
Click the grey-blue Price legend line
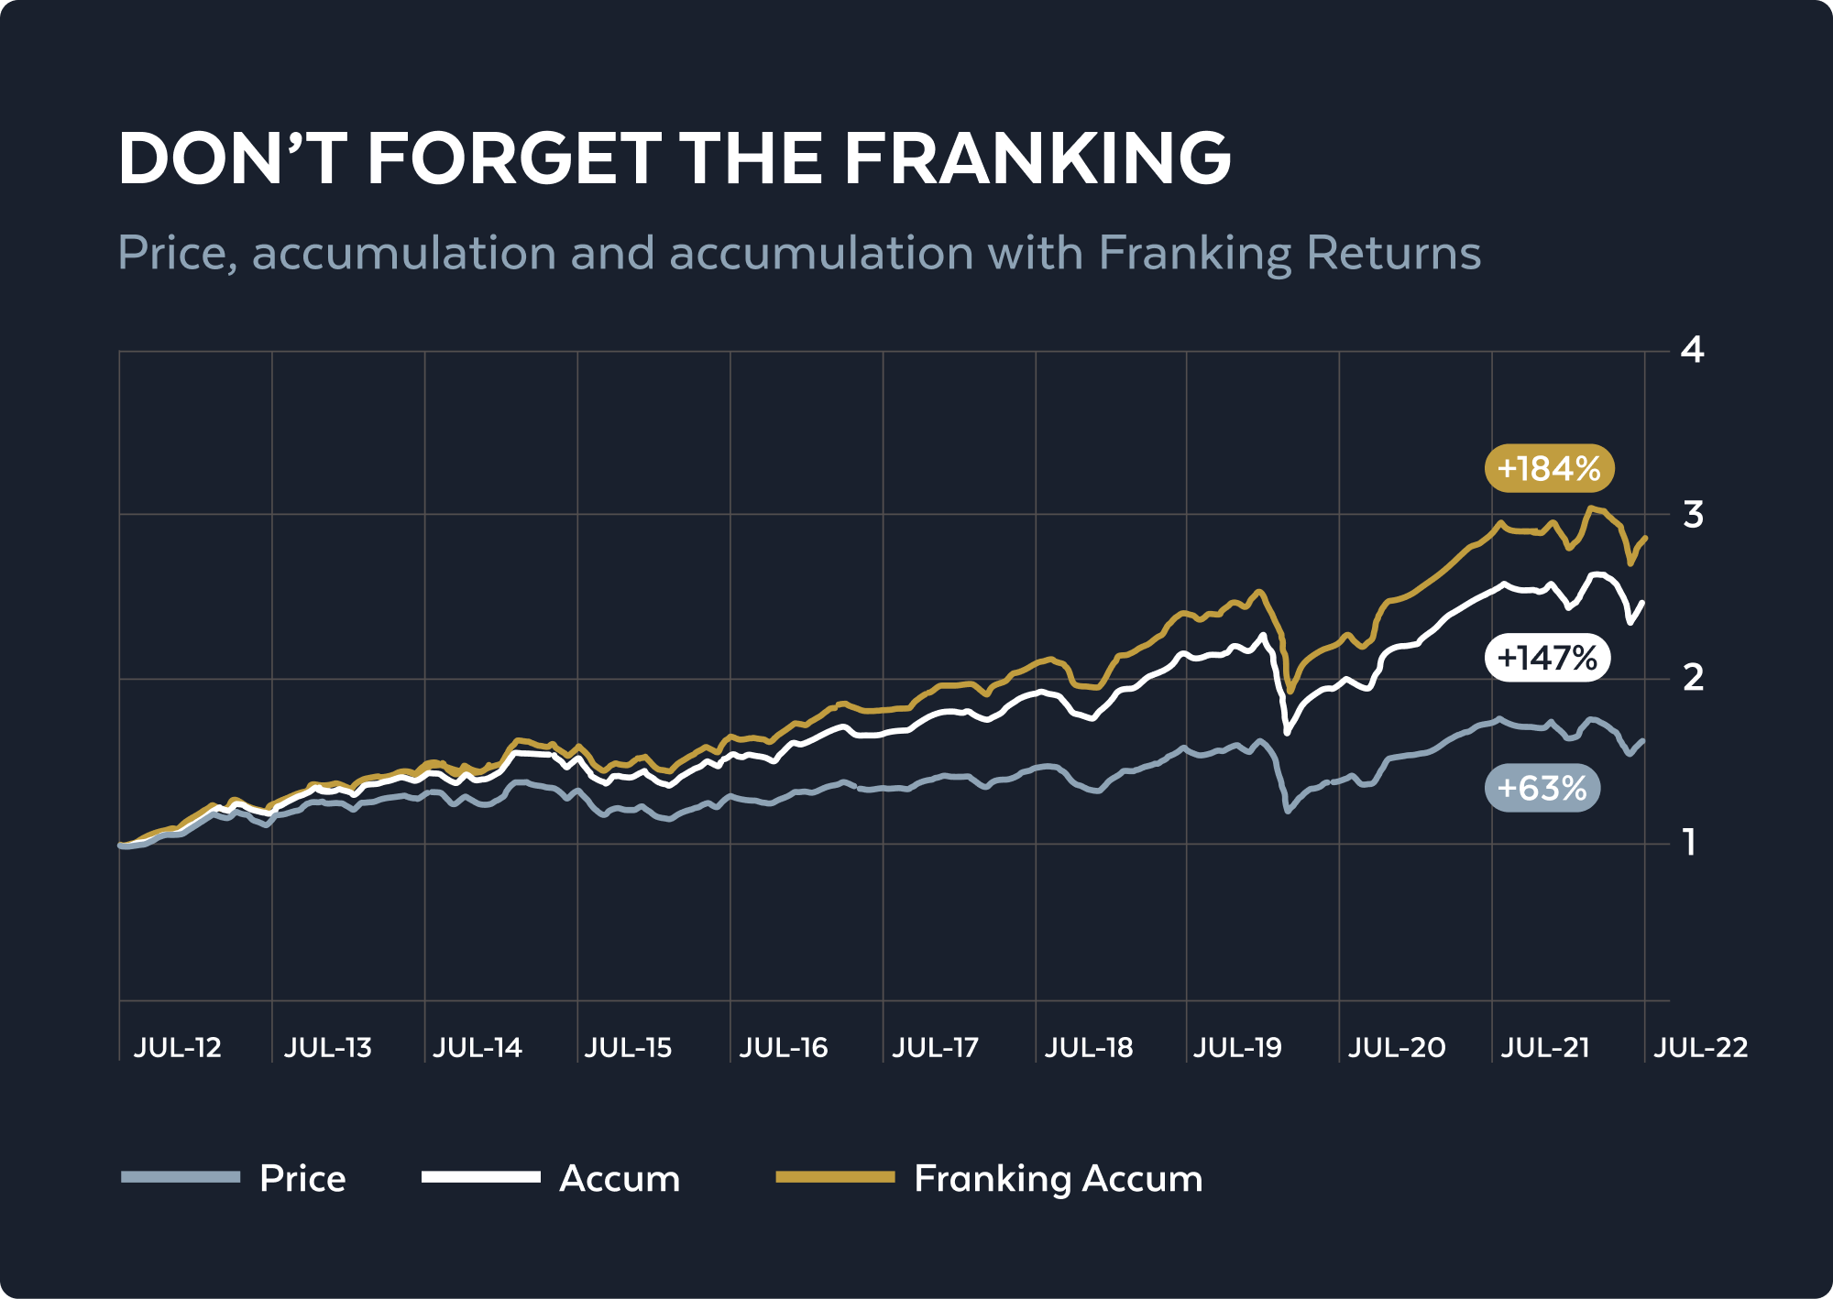[181, 1177]
